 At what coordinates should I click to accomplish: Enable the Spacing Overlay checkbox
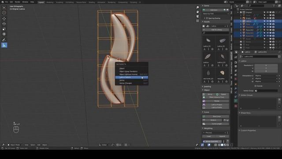(207, 18)
